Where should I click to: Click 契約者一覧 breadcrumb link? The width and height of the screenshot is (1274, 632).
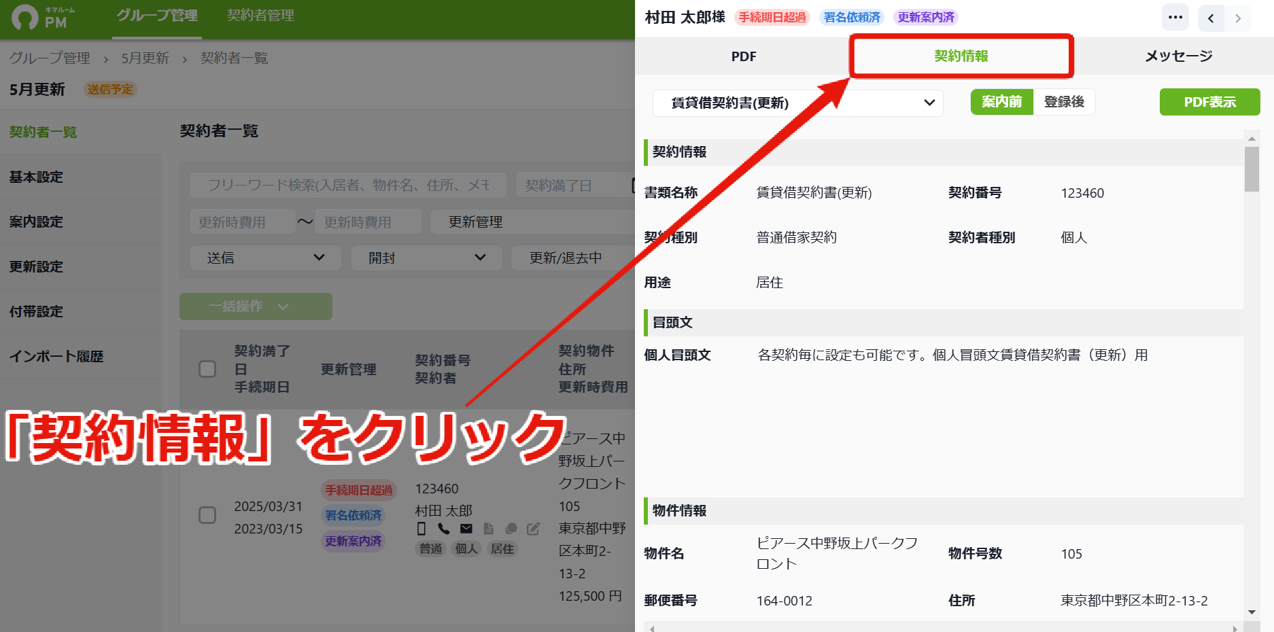(x=234, y=58)
